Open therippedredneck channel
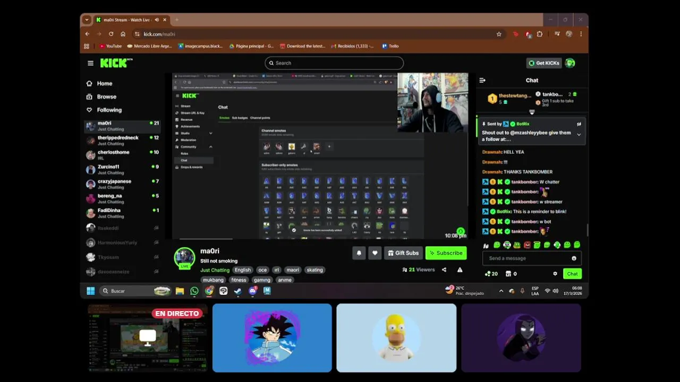The width and height of the screenshot is (680, 382). [x=123, y=140]
